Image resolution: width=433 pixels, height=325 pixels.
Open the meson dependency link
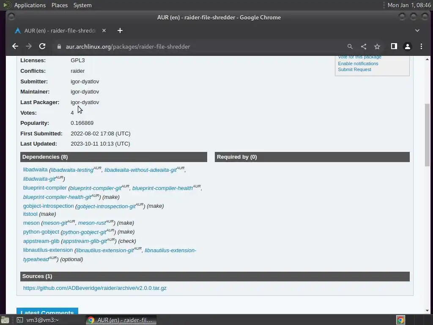pyautogui.click(x=31, y=223)
